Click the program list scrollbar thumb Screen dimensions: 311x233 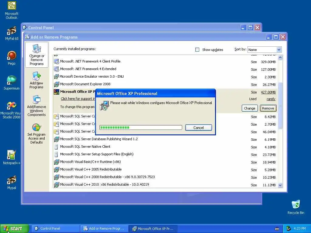click(x=280, y=106)
